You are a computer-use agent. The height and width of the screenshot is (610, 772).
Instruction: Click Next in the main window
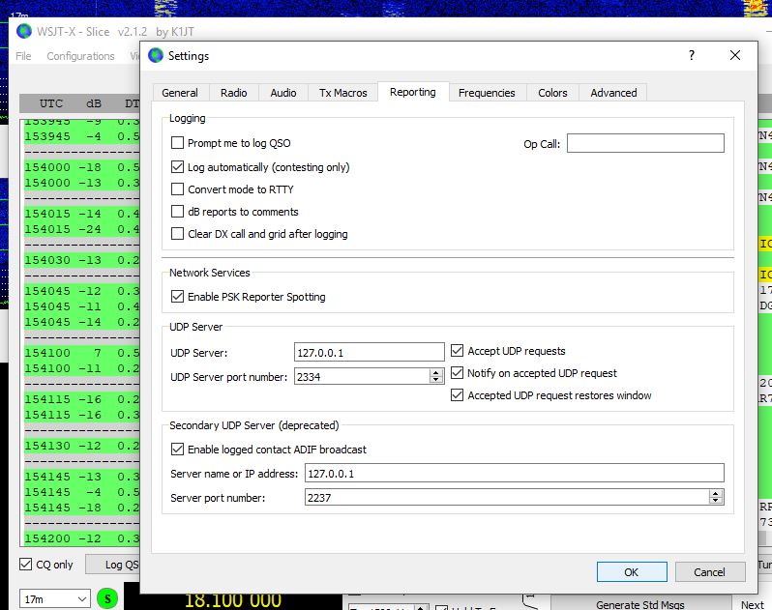(753, 604)
